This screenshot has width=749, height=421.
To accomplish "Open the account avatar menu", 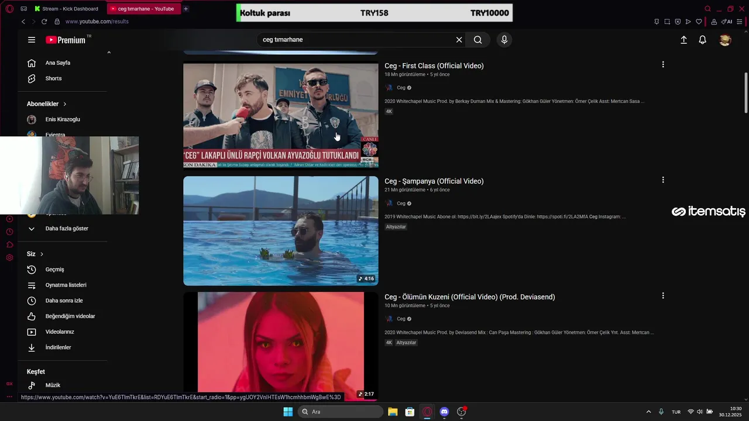I will [x=726, y=40].
